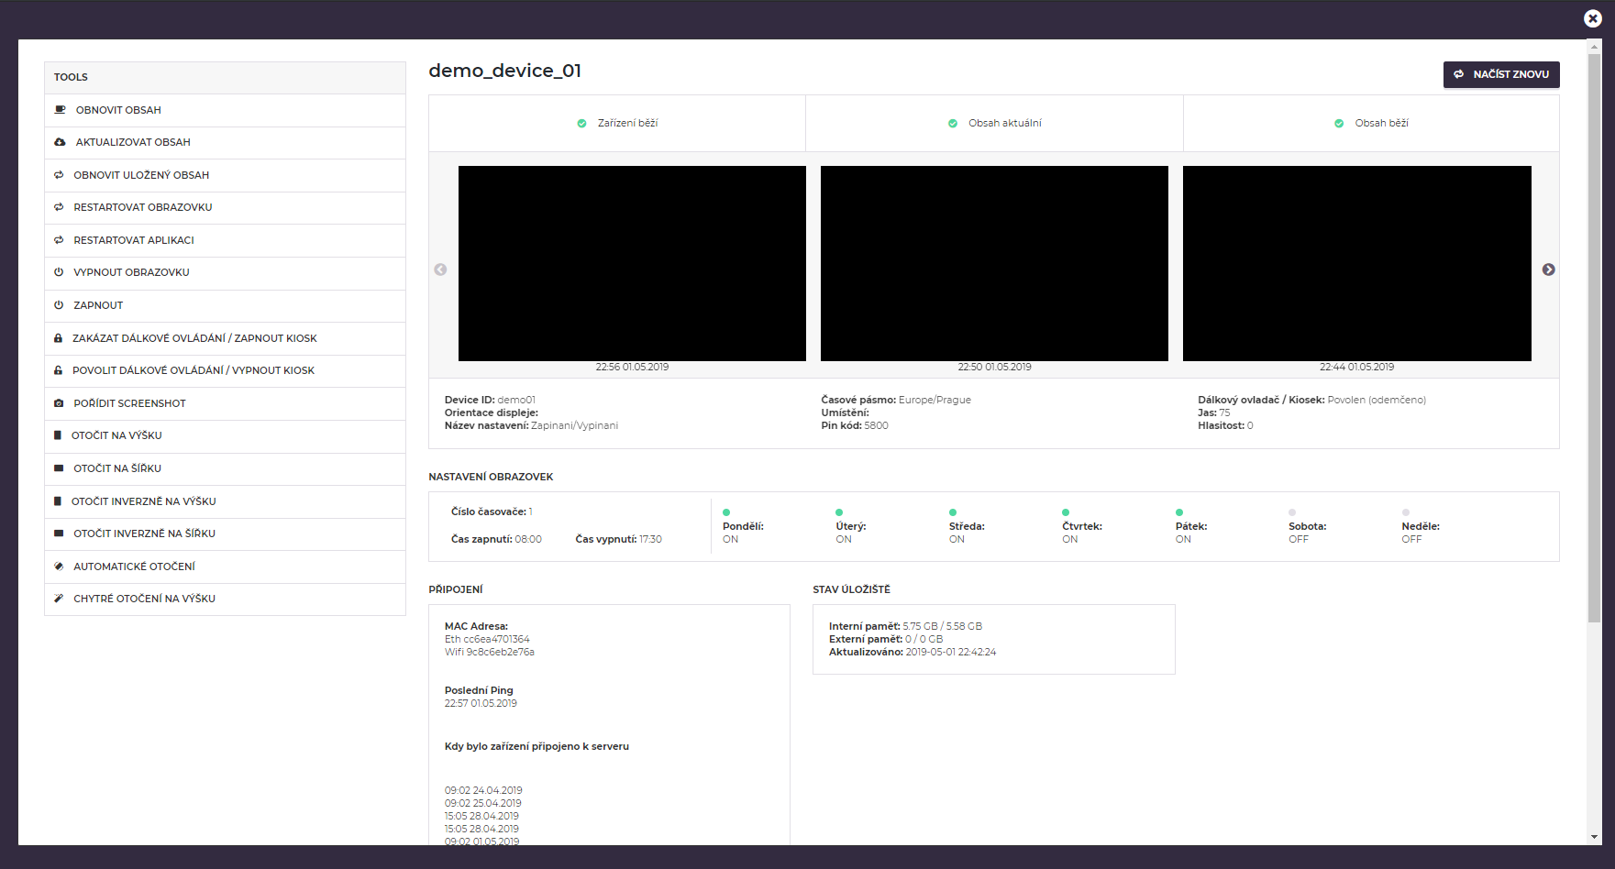This screenshot has height=869, width=1615.
Task: Click the green check next to Obsah aktuální
Action: click(x=953, y=124)
